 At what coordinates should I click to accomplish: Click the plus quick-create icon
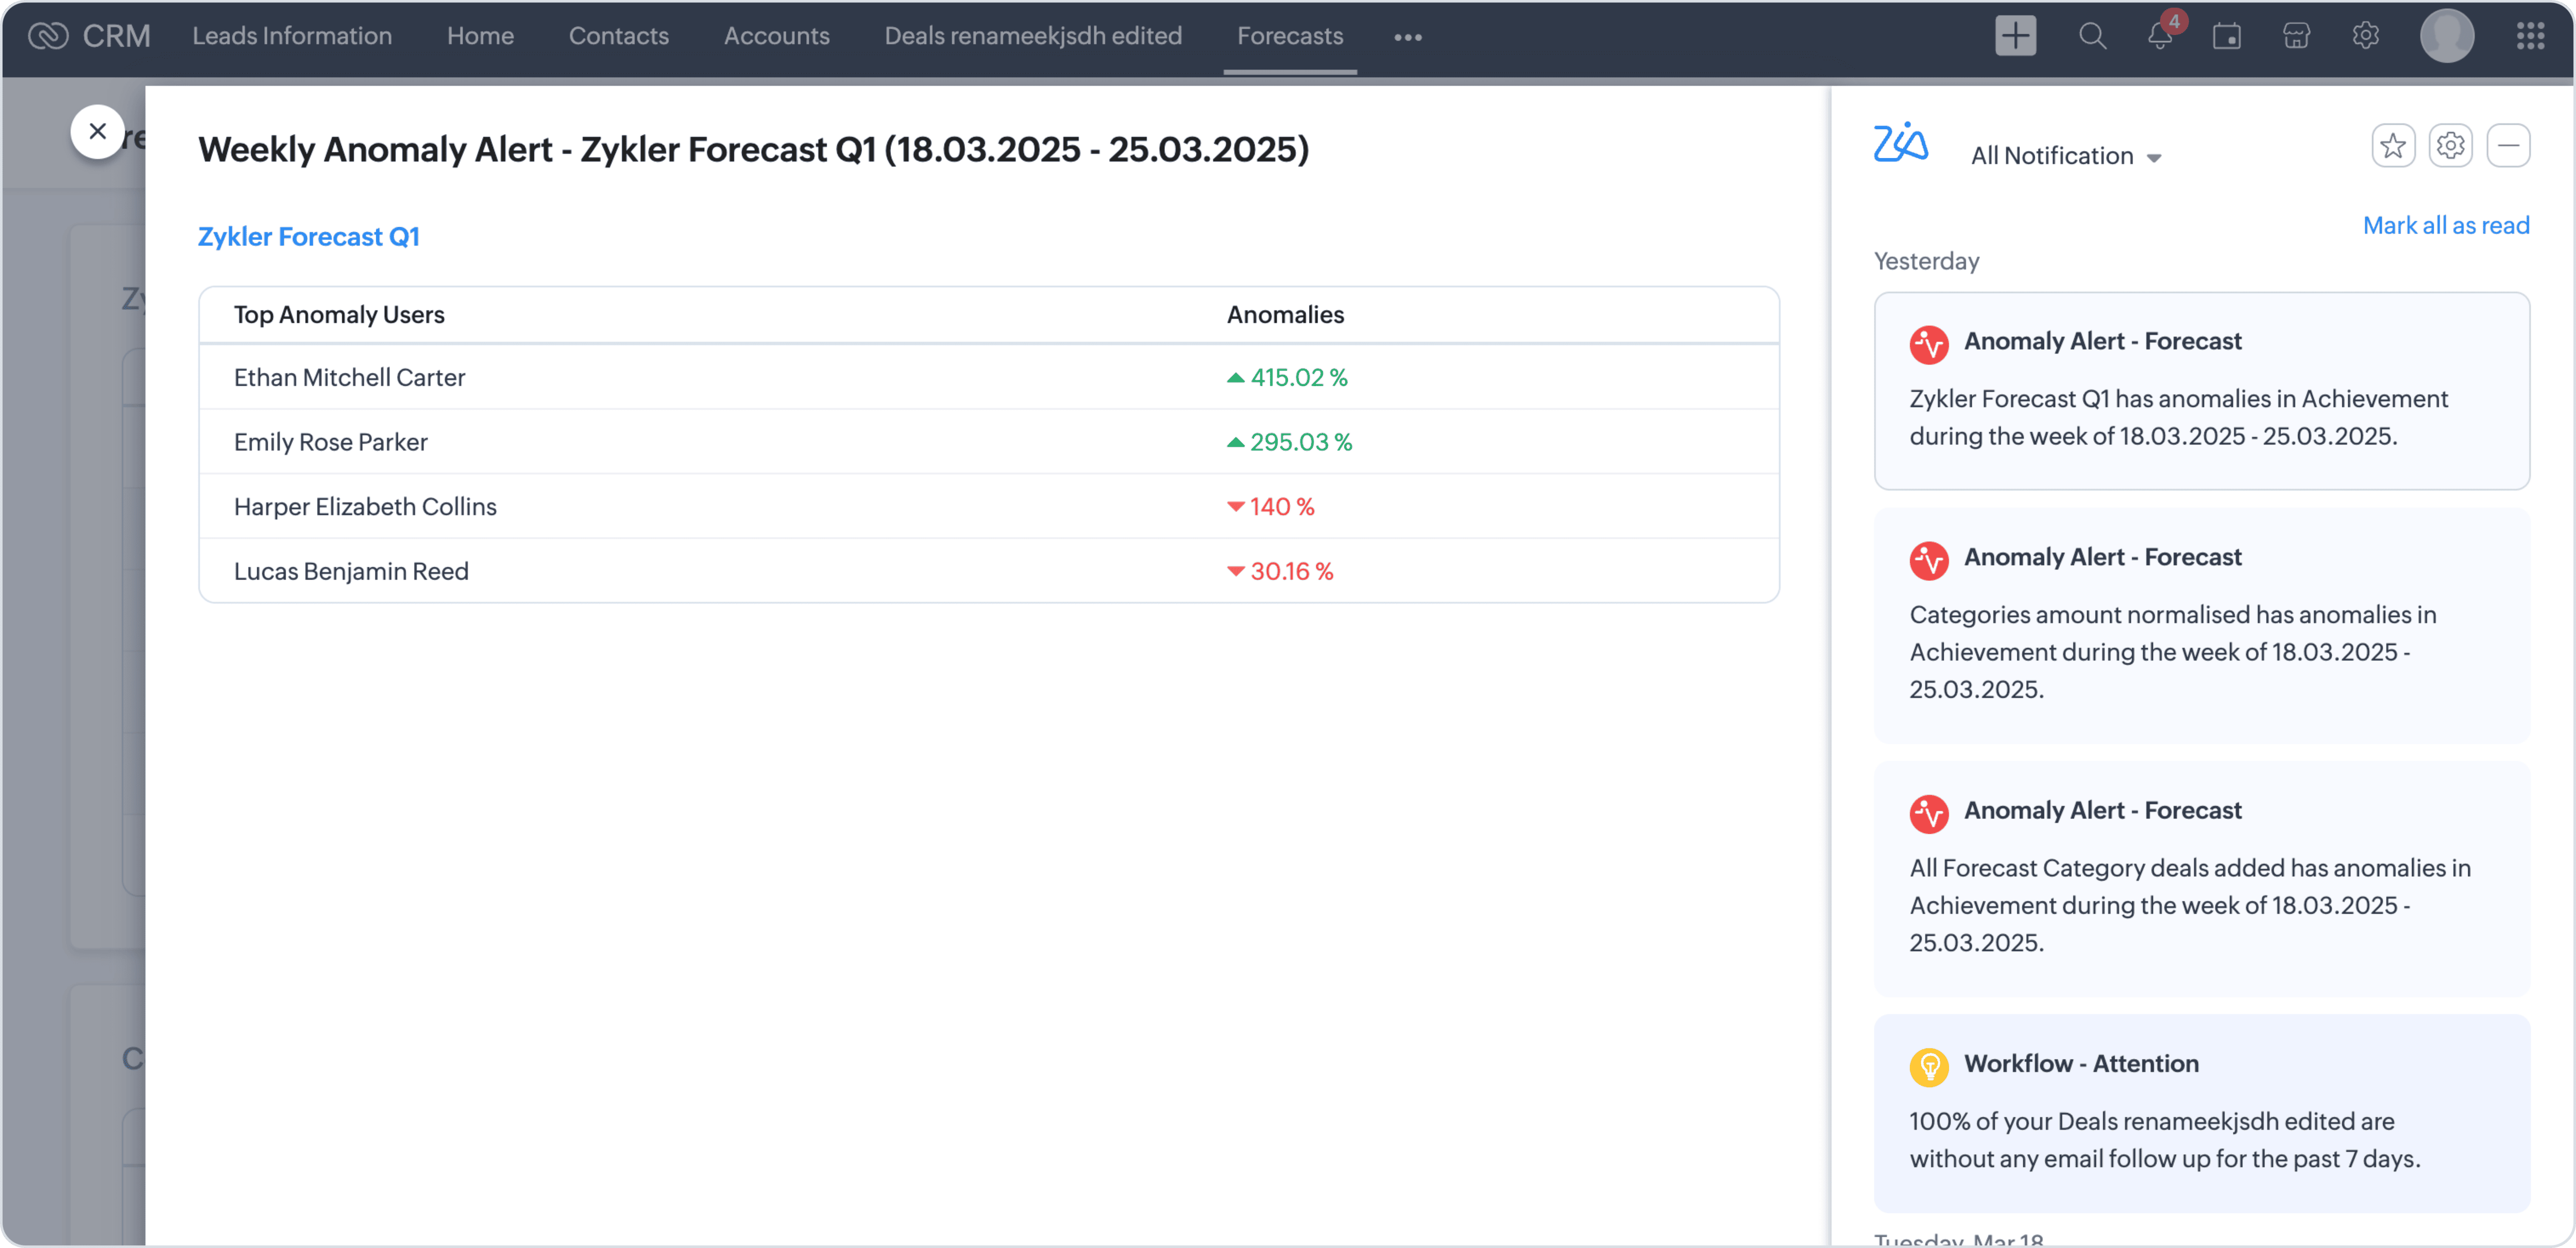[2015, 36]
